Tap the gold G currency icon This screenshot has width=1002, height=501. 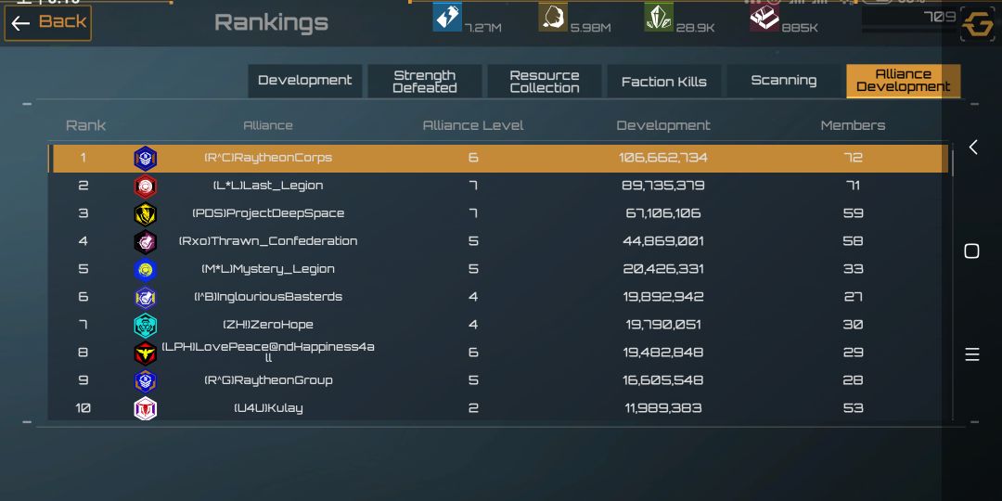pyautogui.click(x=978, y=25)
